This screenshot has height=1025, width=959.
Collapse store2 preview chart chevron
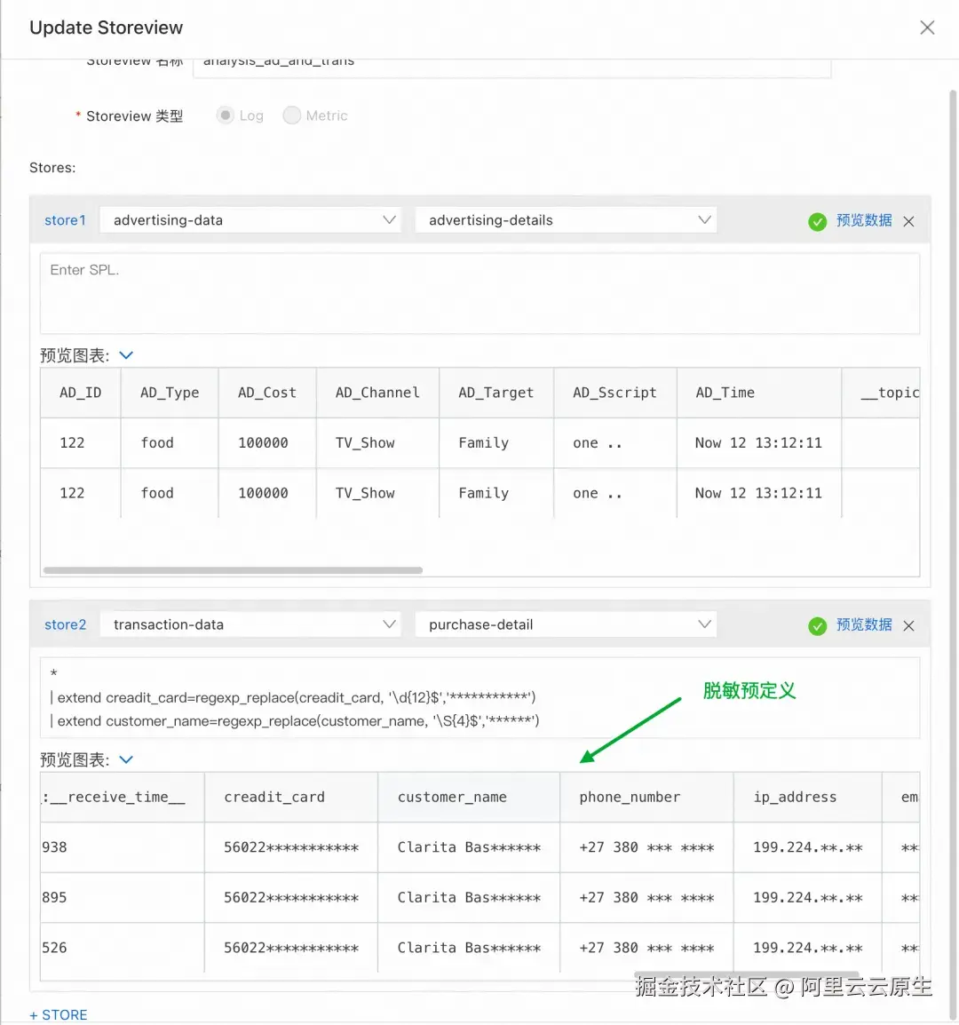click(x=126, y=759)
